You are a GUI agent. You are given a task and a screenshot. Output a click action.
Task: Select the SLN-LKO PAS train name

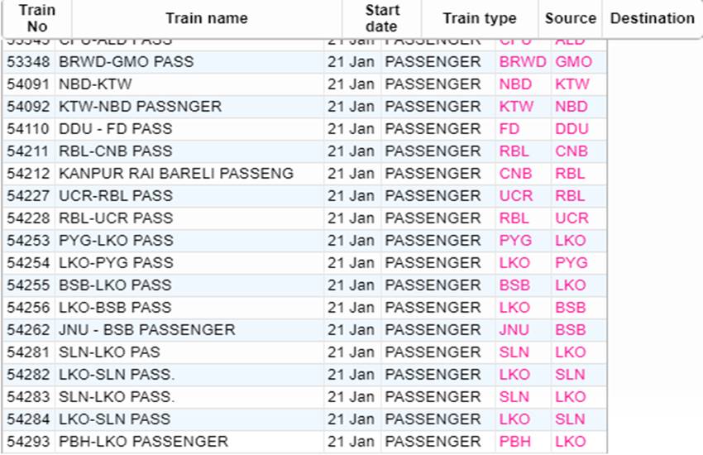109,352
